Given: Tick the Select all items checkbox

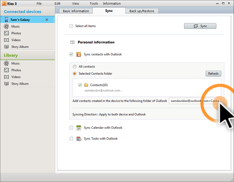Looking at the screenshot, I should click(x=71, y=26).
